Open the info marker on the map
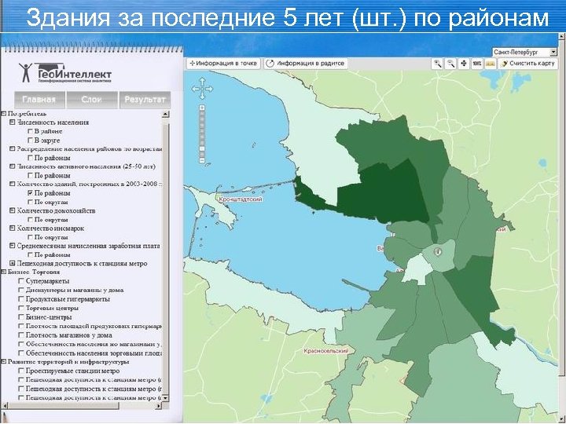This screenshot has width=566, height=424. 438,251
